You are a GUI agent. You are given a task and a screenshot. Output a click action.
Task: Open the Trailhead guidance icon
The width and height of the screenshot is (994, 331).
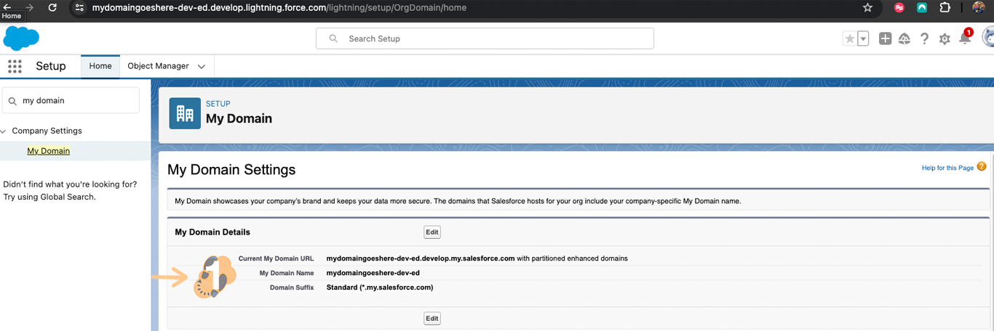click(904, 39)
